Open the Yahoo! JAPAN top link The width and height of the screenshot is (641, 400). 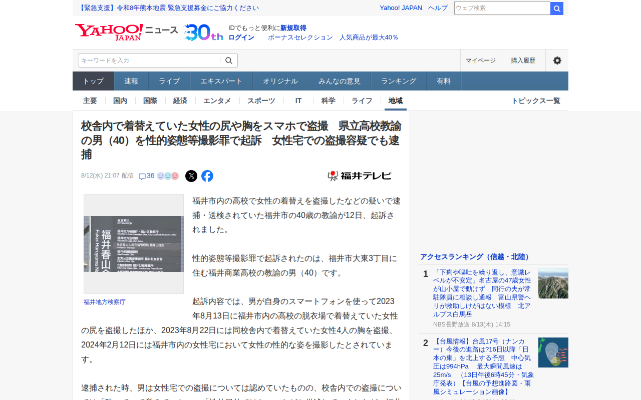(x=401, y=8)
